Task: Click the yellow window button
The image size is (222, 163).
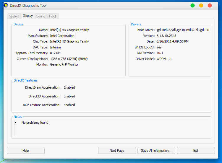Action: click(x=201, y=6)
